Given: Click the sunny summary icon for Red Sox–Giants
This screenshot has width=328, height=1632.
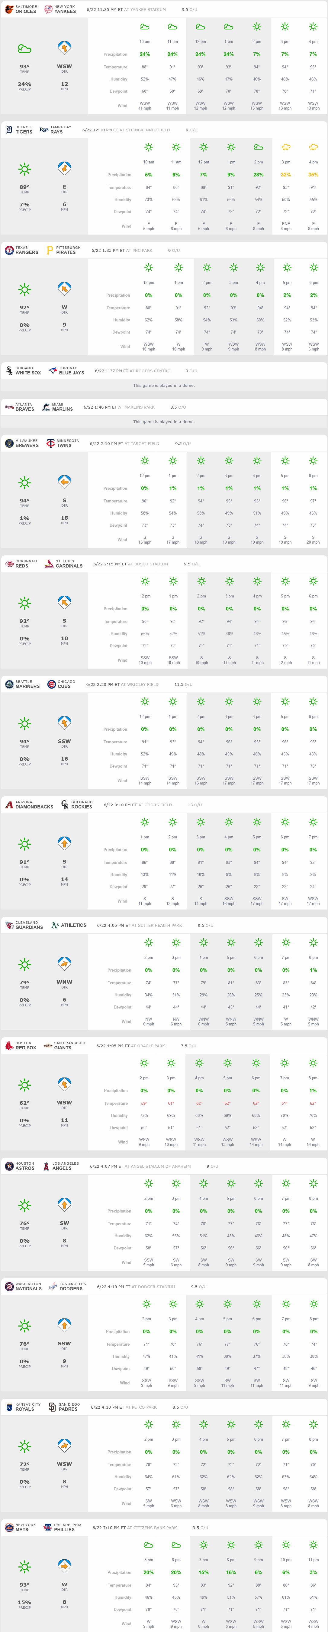Looking at the screenshot, I should click(x=25, y=1085).
